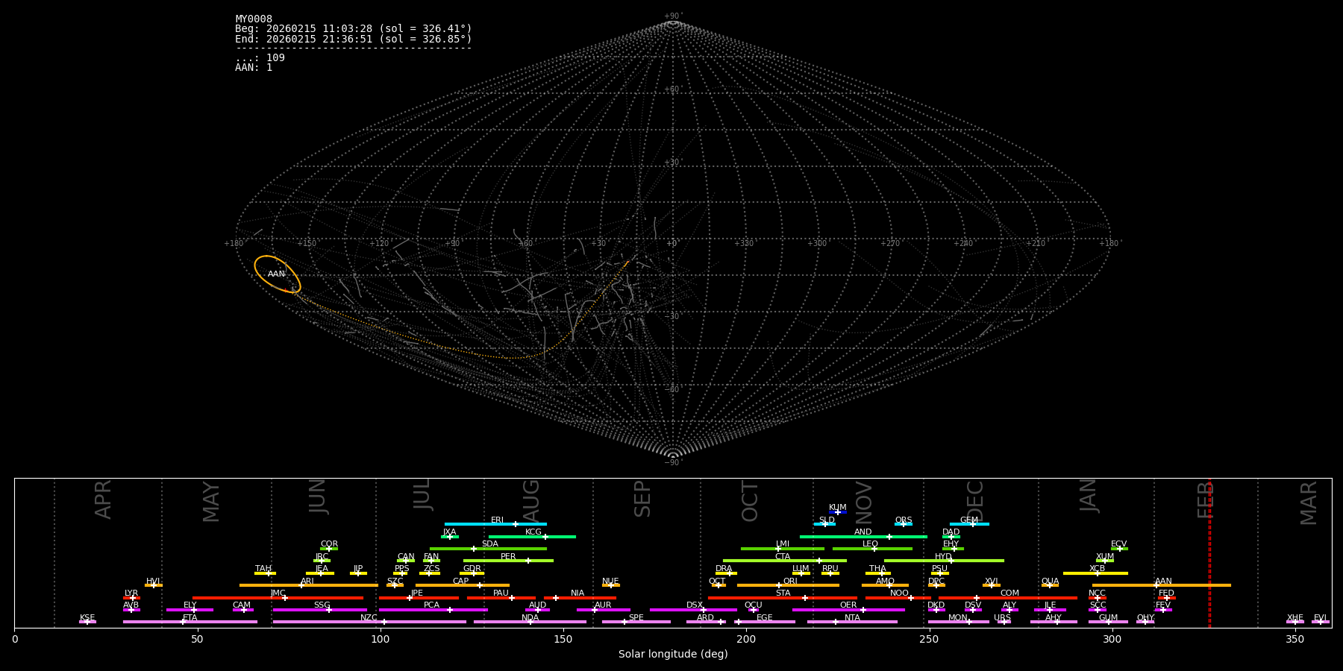Click the cyan GEM shower bar
Screen dimensions: 1343x671
coord(969,524)
